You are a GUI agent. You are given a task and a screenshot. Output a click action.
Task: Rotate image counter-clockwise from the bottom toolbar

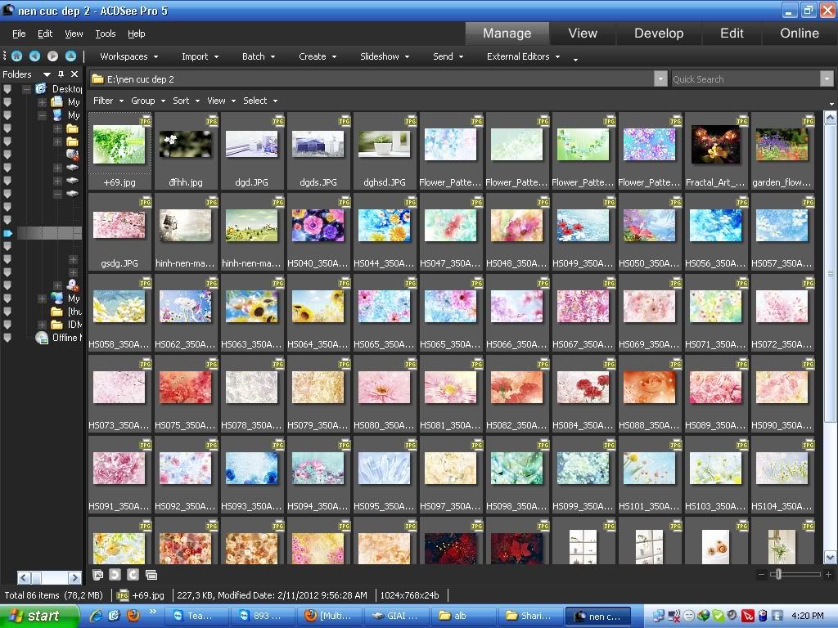pyautogui.click(x=115, y=575)
